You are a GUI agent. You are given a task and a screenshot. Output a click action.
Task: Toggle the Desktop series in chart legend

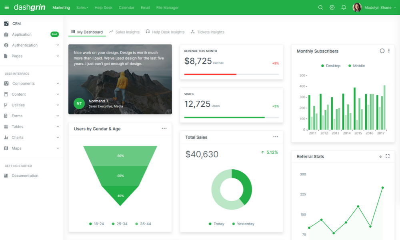pyautogui.click(x=331, y=66)
